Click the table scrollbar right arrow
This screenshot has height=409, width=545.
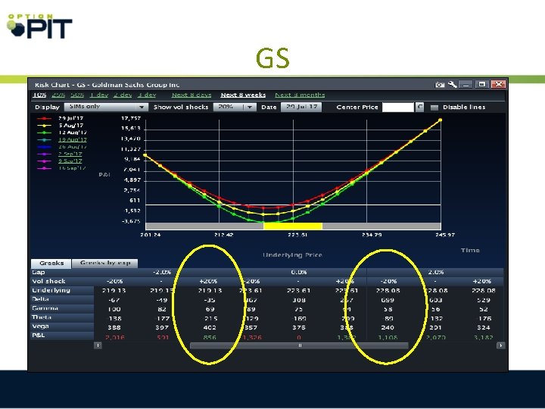click(500, 345)
